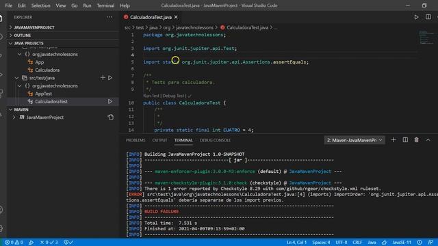The width and height of the screenshot is (438, 246).
Task: Open the Maven-JavaMavenProject terminal dropdown
Action: [x=355, y=140]
